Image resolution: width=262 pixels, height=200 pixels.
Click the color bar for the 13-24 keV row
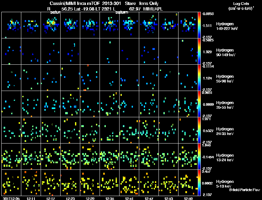pos(199,157)
